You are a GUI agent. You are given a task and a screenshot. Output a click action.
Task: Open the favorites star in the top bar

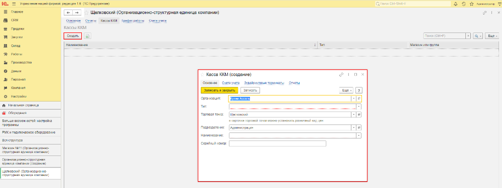(471, 4)
